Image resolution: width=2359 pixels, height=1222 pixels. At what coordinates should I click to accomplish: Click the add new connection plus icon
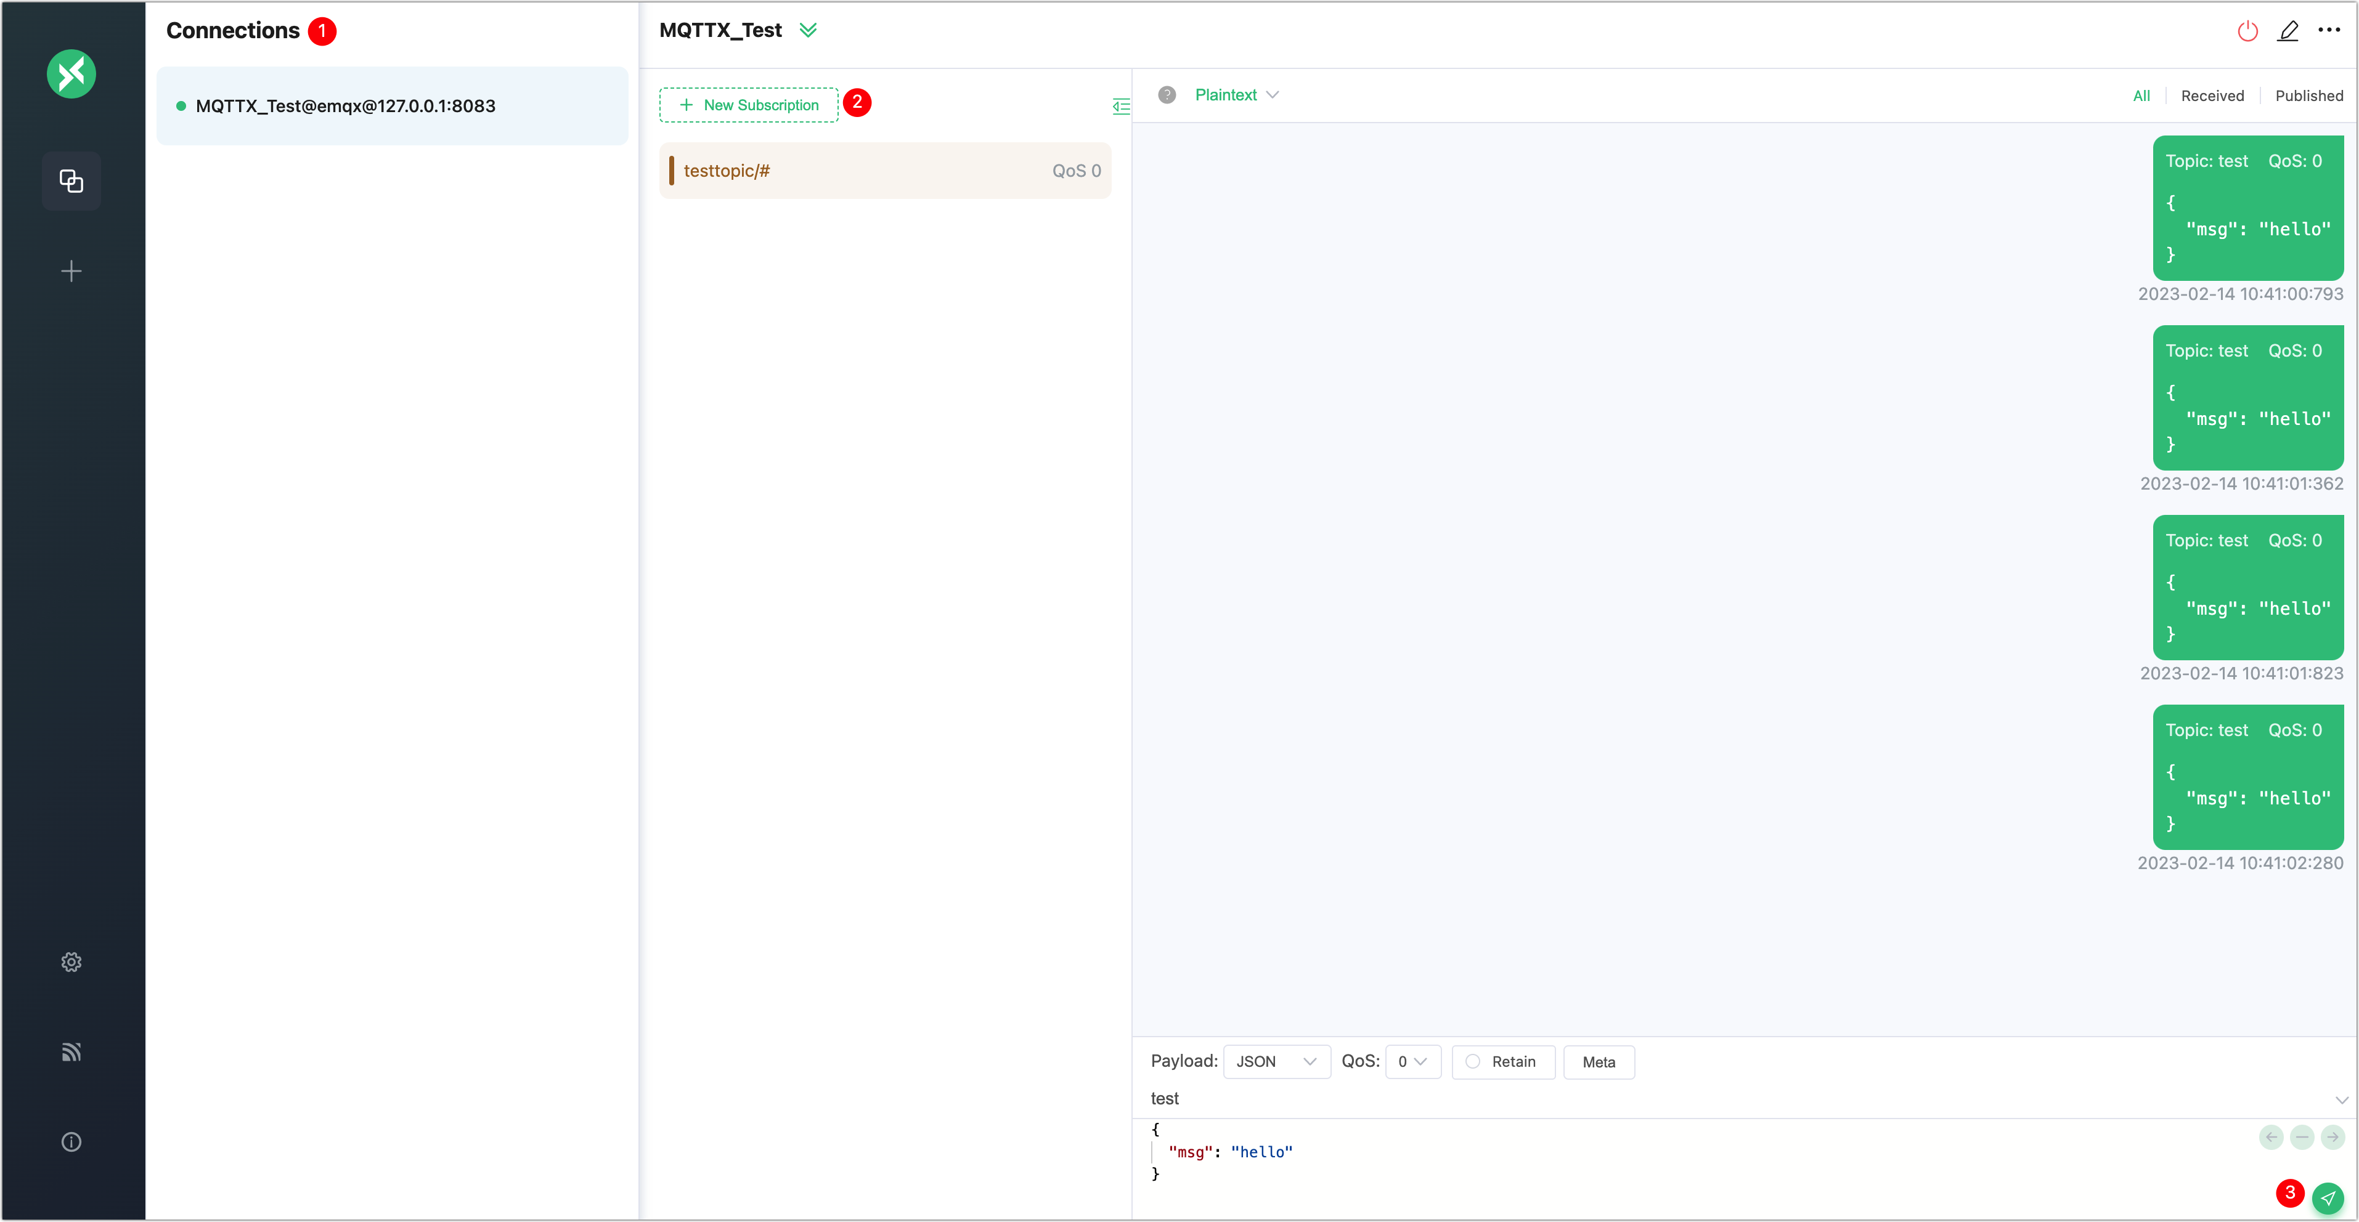(x=71, y=271)
